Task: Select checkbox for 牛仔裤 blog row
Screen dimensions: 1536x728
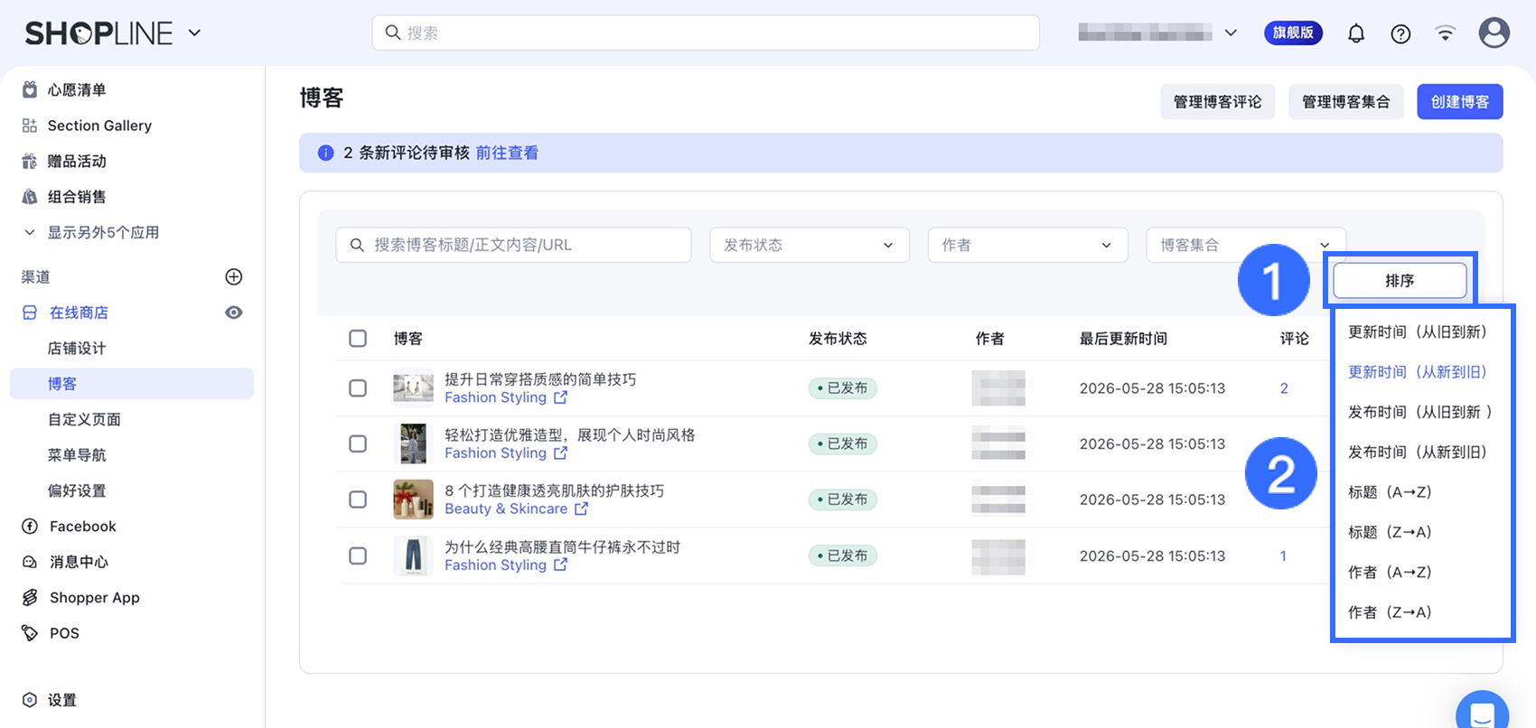Action: point(358,555)
